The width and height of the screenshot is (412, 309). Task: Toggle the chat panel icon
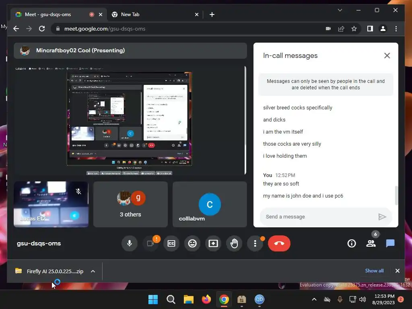pos(390,243)
